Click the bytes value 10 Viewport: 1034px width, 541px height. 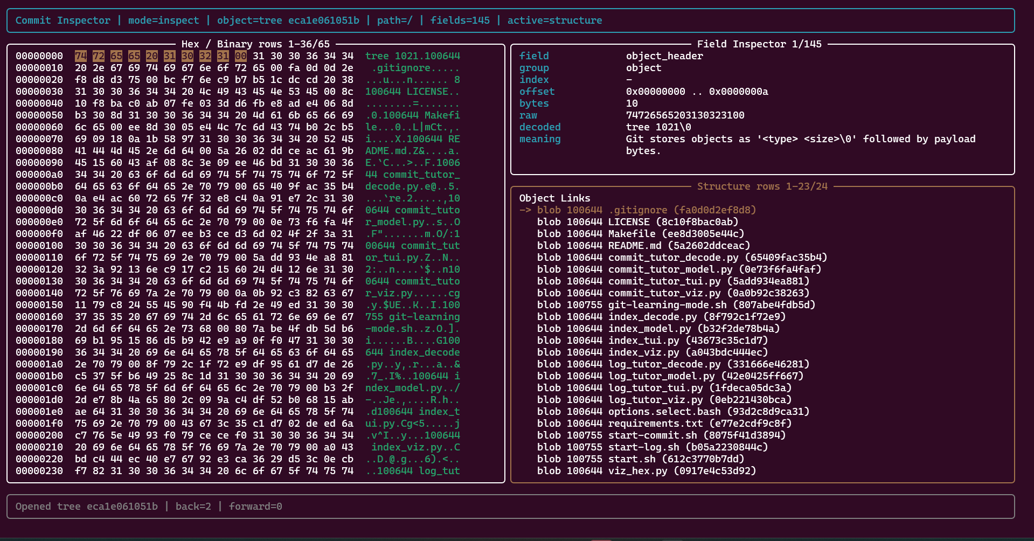pos(631,103)
